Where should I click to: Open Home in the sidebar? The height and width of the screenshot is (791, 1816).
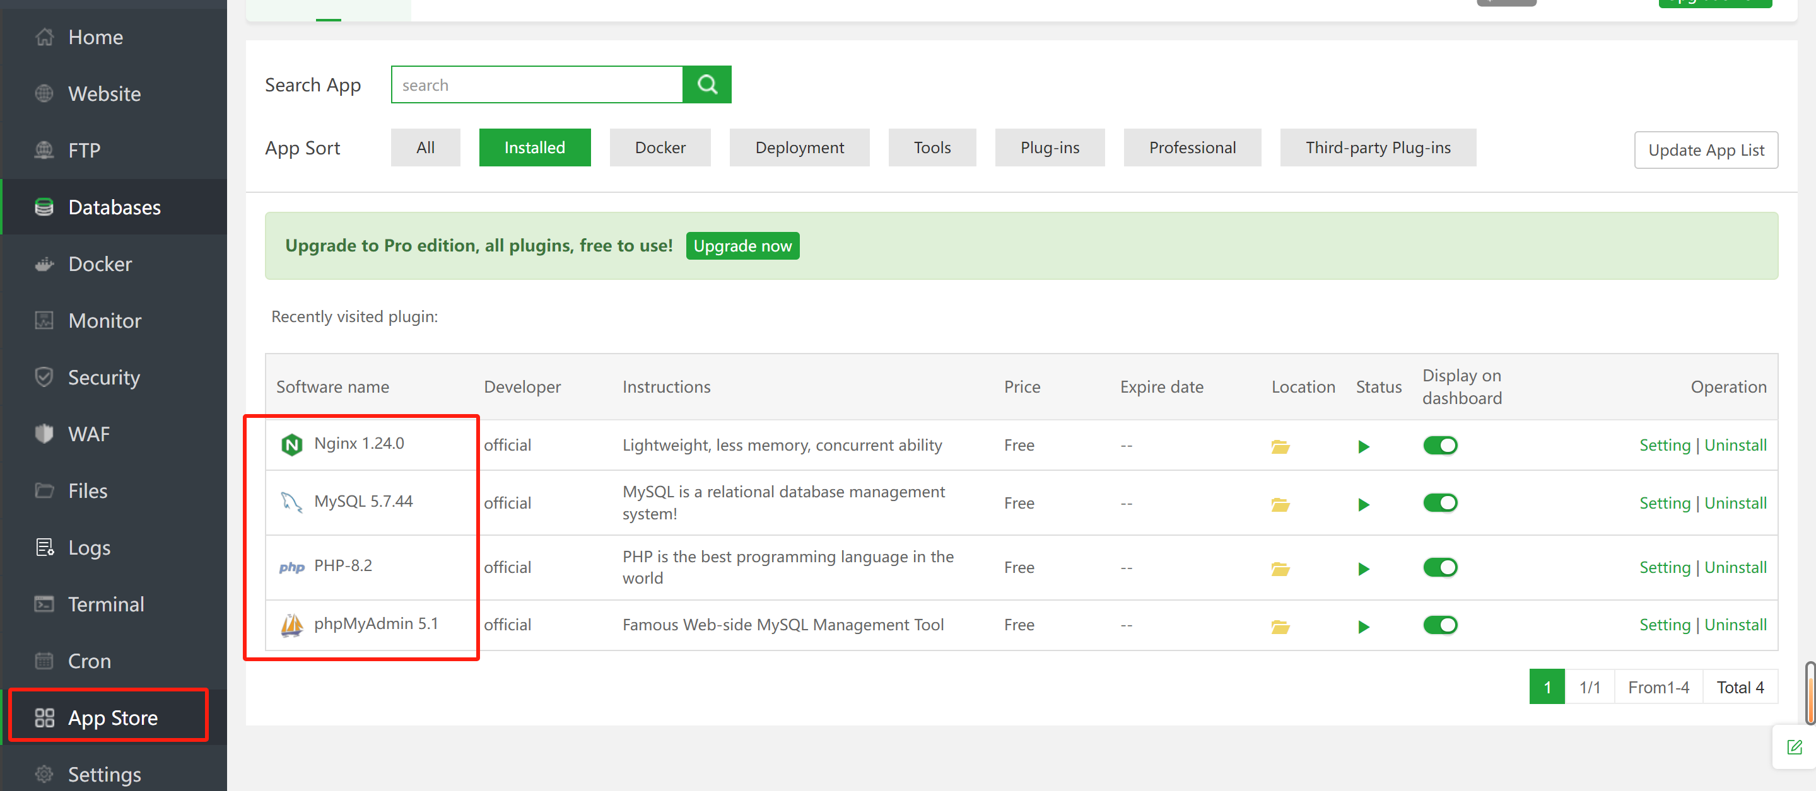[x=95, y=37]
